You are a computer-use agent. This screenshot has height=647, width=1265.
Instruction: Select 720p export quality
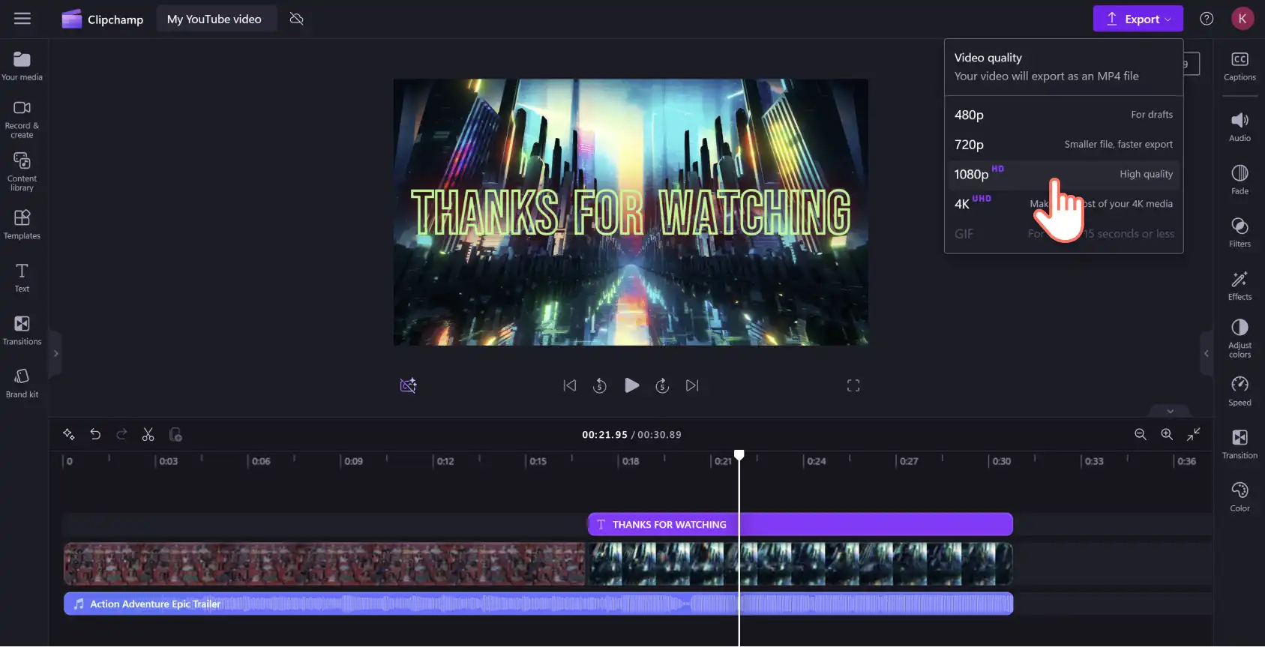[1063, 145]
